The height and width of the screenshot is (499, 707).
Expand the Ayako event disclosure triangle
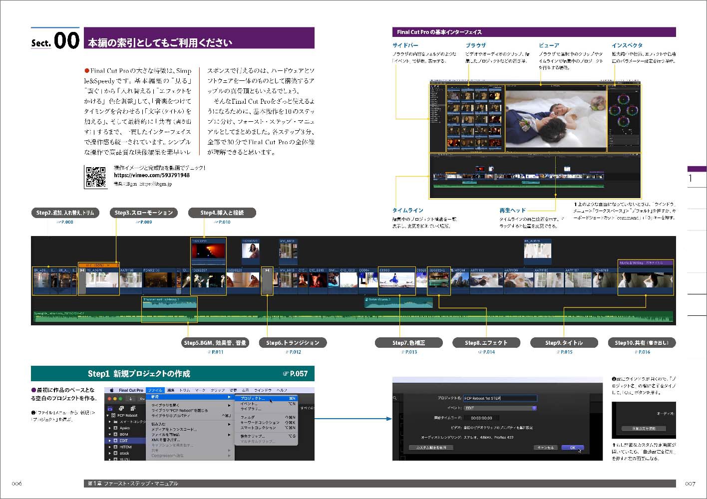tap(109, 428)
